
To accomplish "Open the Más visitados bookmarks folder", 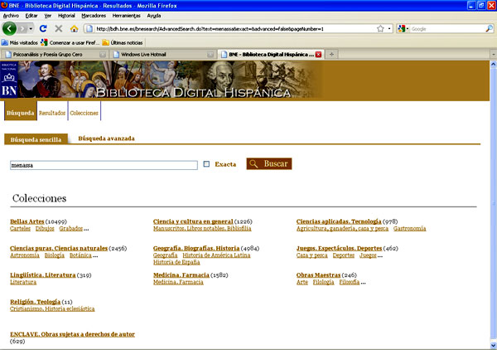I will coord(20,42).
